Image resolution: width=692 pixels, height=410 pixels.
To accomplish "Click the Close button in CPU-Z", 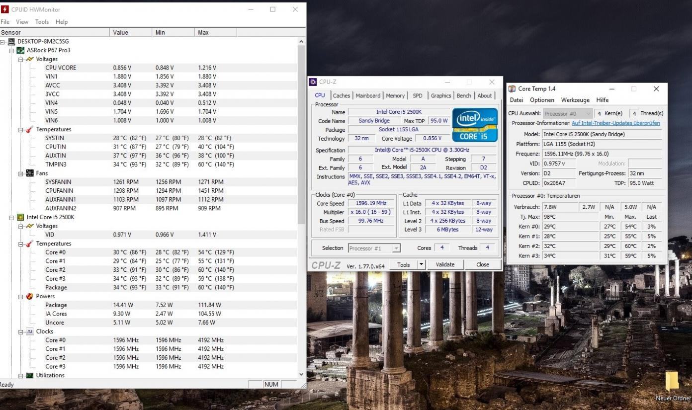I will (483, 265).
